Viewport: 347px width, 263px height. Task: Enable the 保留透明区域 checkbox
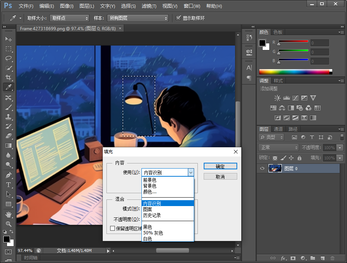[x=113, y=228]
